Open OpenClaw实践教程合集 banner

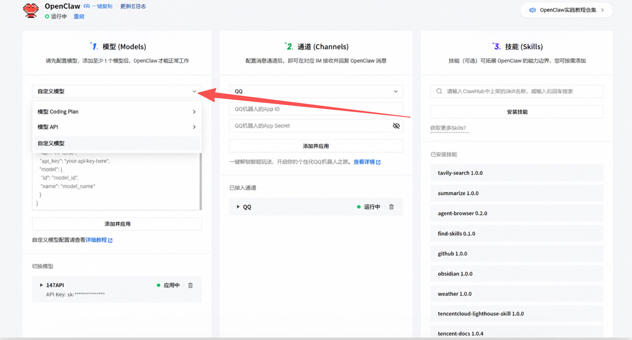[x=566, y=10]
